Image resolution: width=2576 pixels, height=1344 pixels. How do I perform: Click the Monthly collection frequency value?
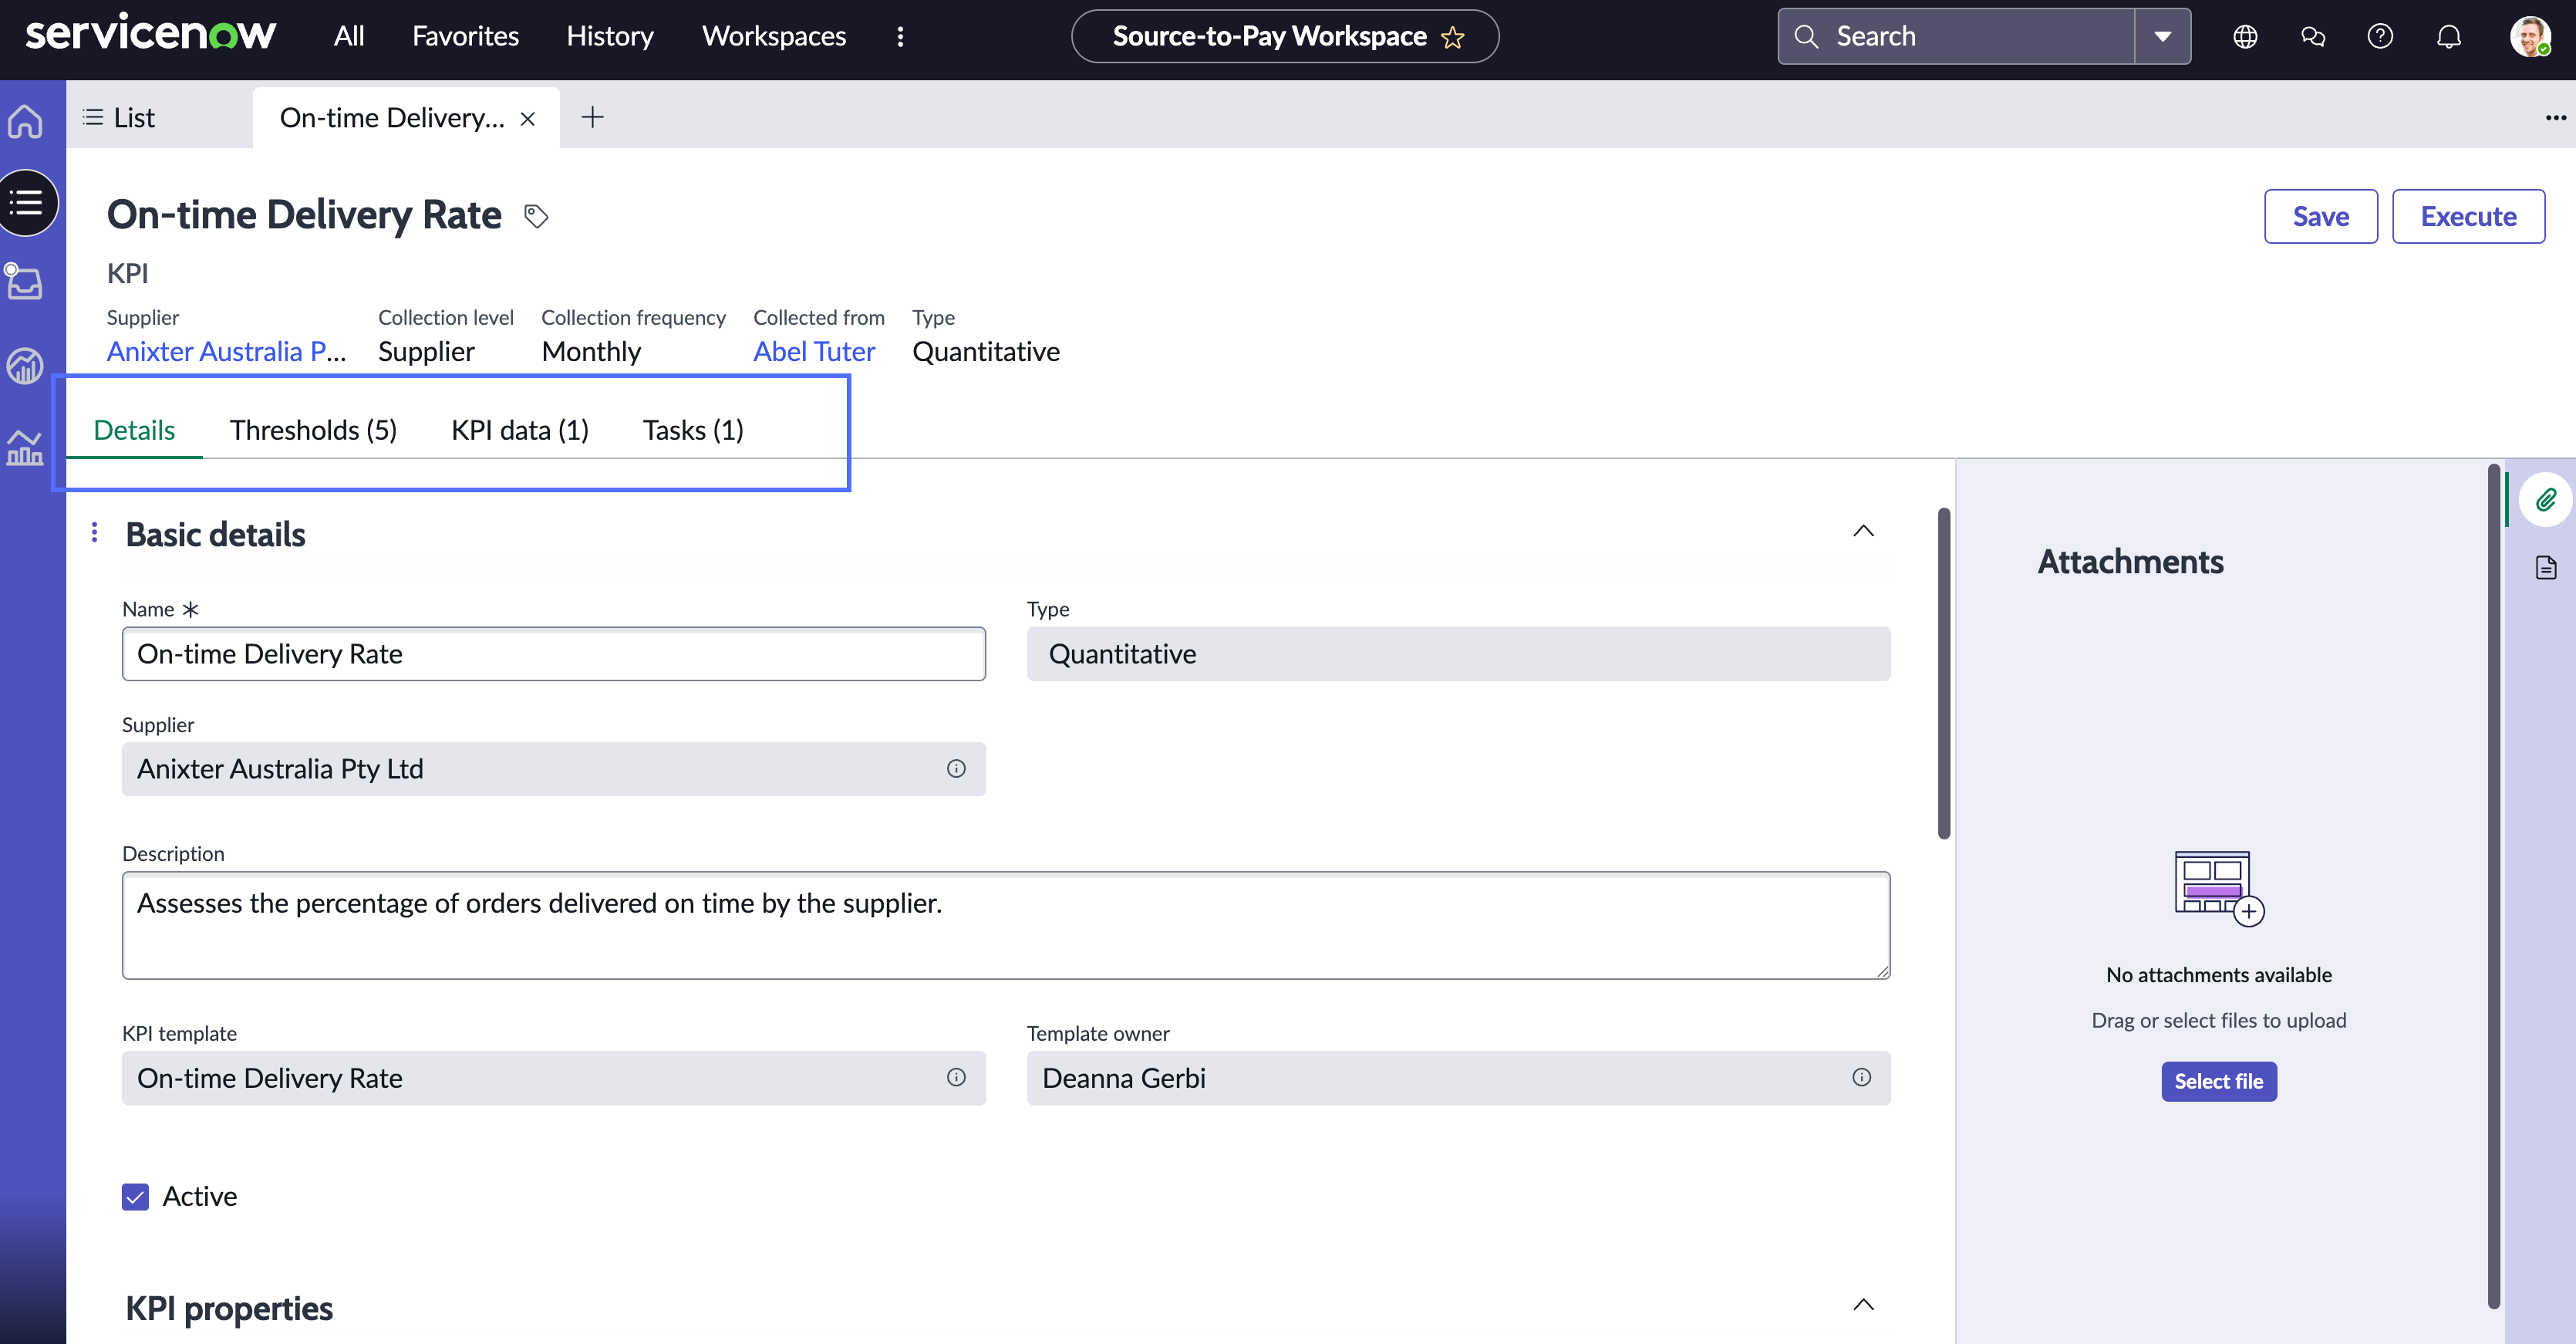click(591, 352)
